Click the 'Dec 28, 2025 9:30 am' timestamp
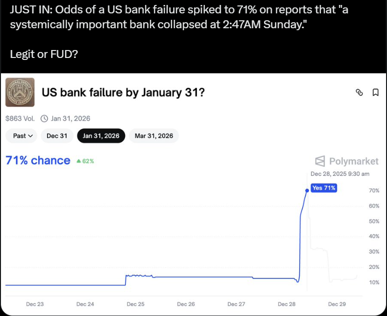Image resolution: width=387 pixels, height=316 pixels. pos(340,174)
